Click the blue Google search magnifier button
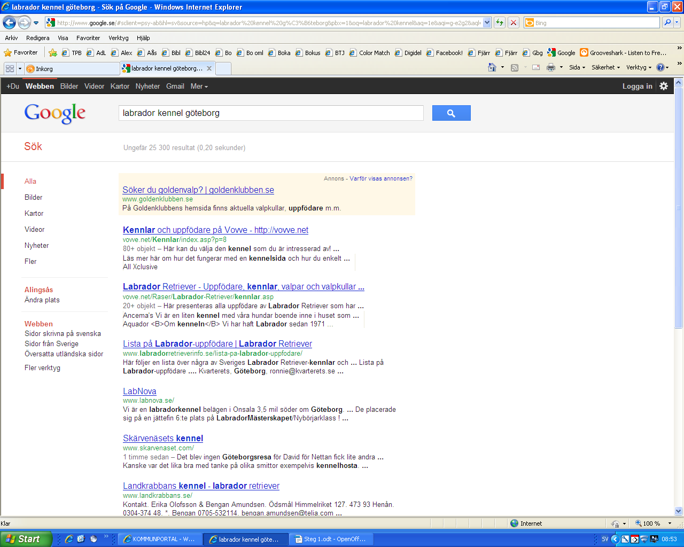This screenshot has height=547, width=684. pyautogui.click(x=451, y=113)
